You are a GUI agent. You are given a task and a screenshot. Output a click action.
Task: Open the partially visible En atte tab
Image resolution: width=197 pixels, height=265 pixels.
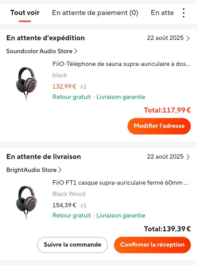[162, 12]
